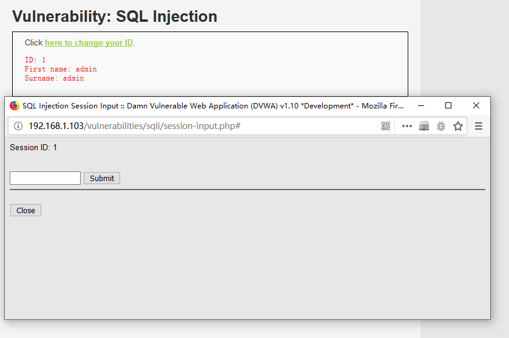Image resolution: width=509 pixels, height=338 pixels.
Task: Close the Firefox popup window with X
Action: [476, 105]
